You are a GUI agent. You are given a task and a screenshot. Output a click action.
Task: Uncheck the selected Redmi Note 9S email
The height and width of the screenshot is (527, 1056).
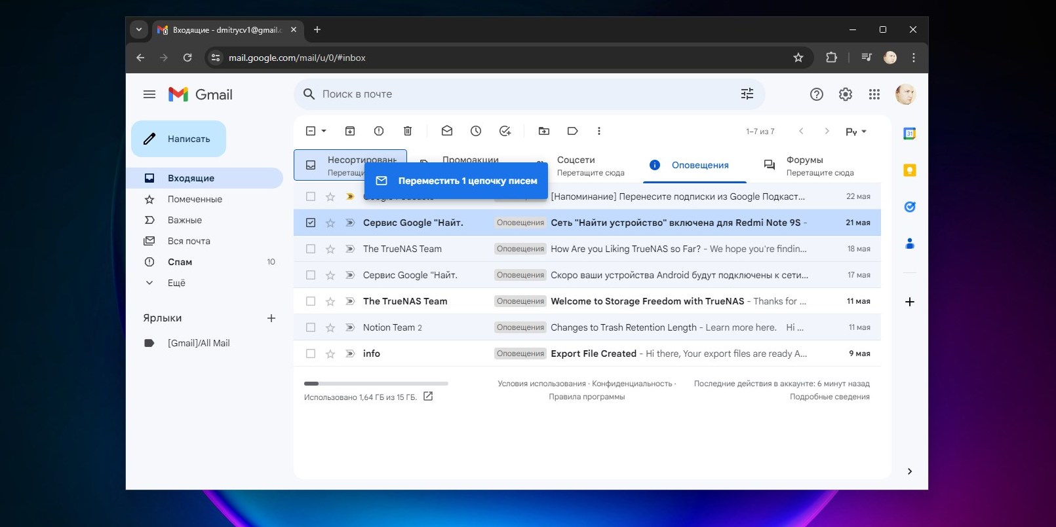(x=311, y=223)
